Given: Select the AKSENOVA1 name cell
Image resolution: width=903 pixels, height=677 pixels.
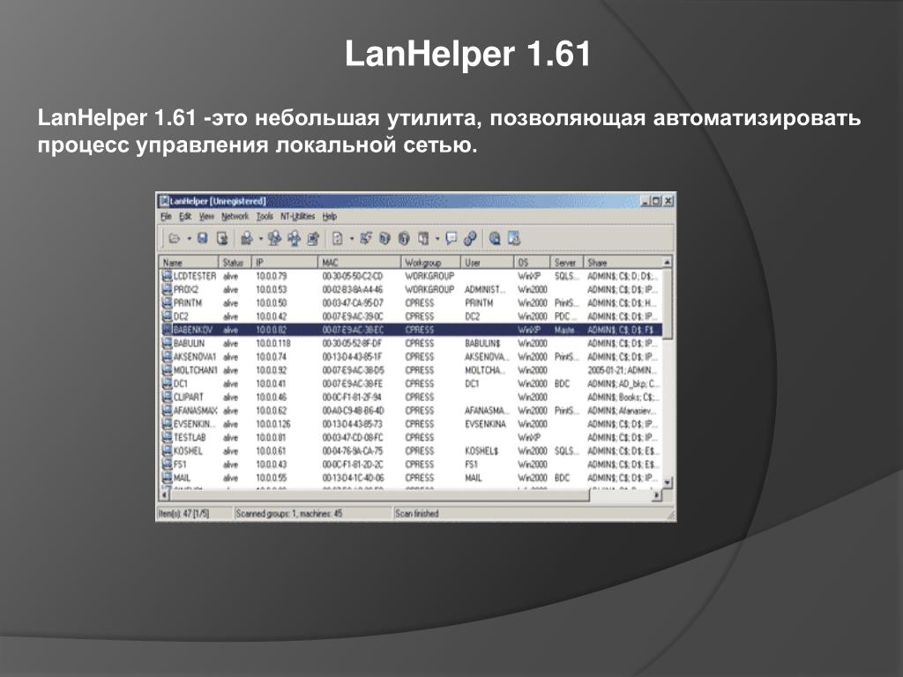Looking at the screenshot, I should click(x=195, y=357).
